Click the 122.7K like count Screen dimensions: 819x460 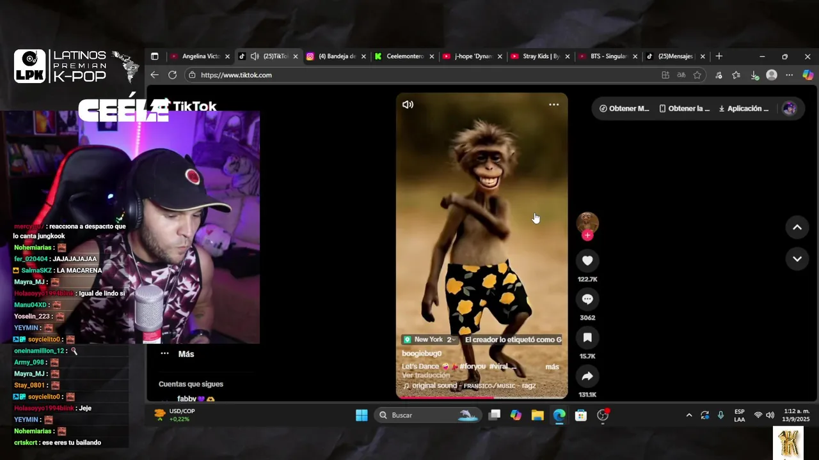point(587,279)
